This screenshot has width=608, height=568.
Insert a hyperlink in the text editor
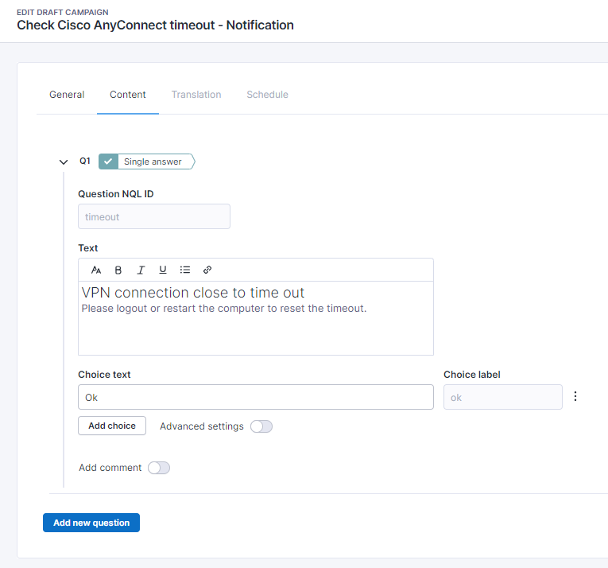pyautogui.click(x=207, y=270)
